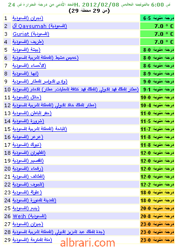178x247 pixels.
Task: Open the Khamis Mushait link in row 6
Action: coord(45,58)
